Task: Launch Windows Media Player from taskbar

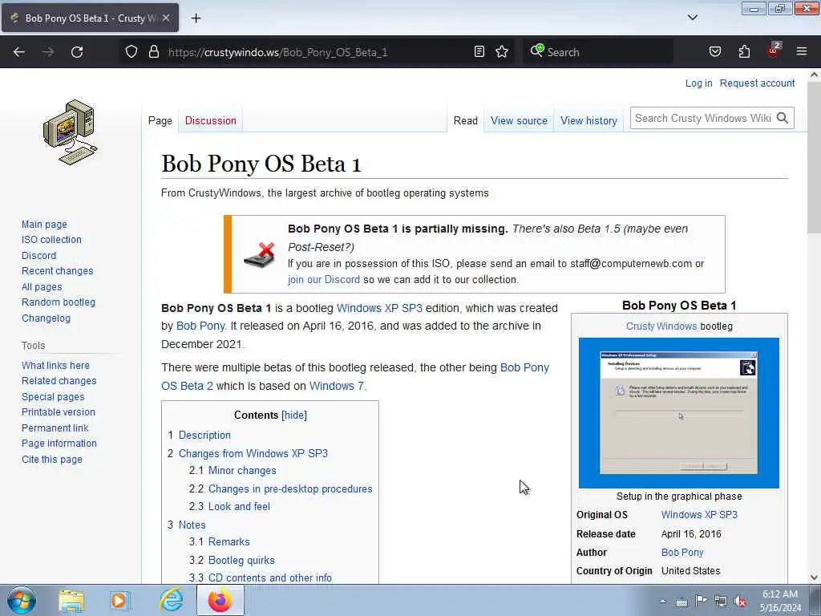Action: pos(120,601)
